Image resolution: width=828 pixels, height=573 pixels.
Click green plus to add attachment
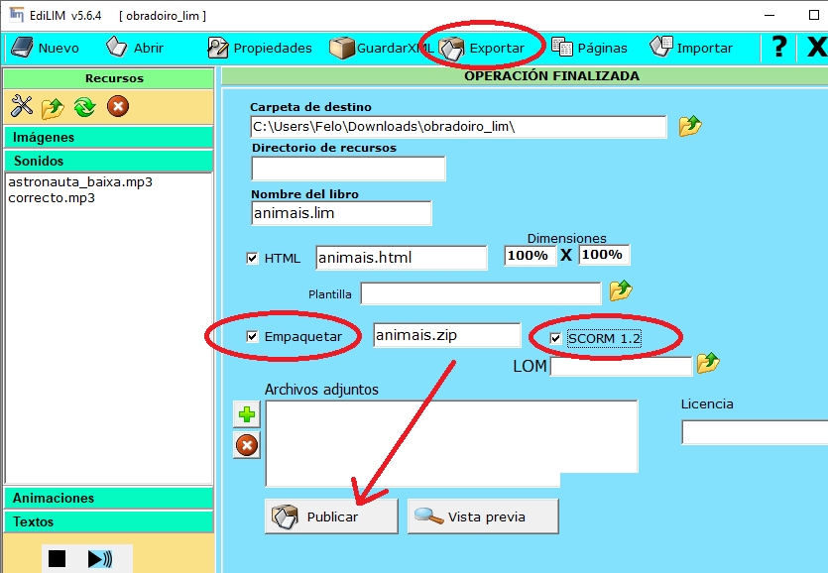click(x=246, y=414)
